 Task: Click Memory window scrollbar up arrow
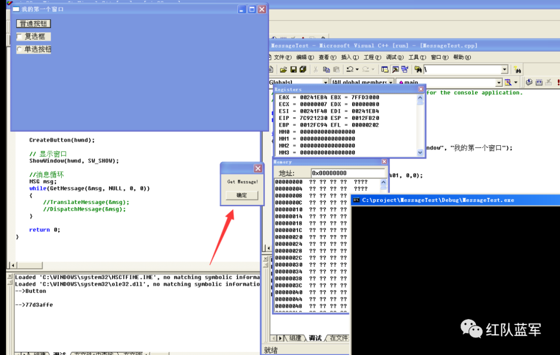[383, 182]
